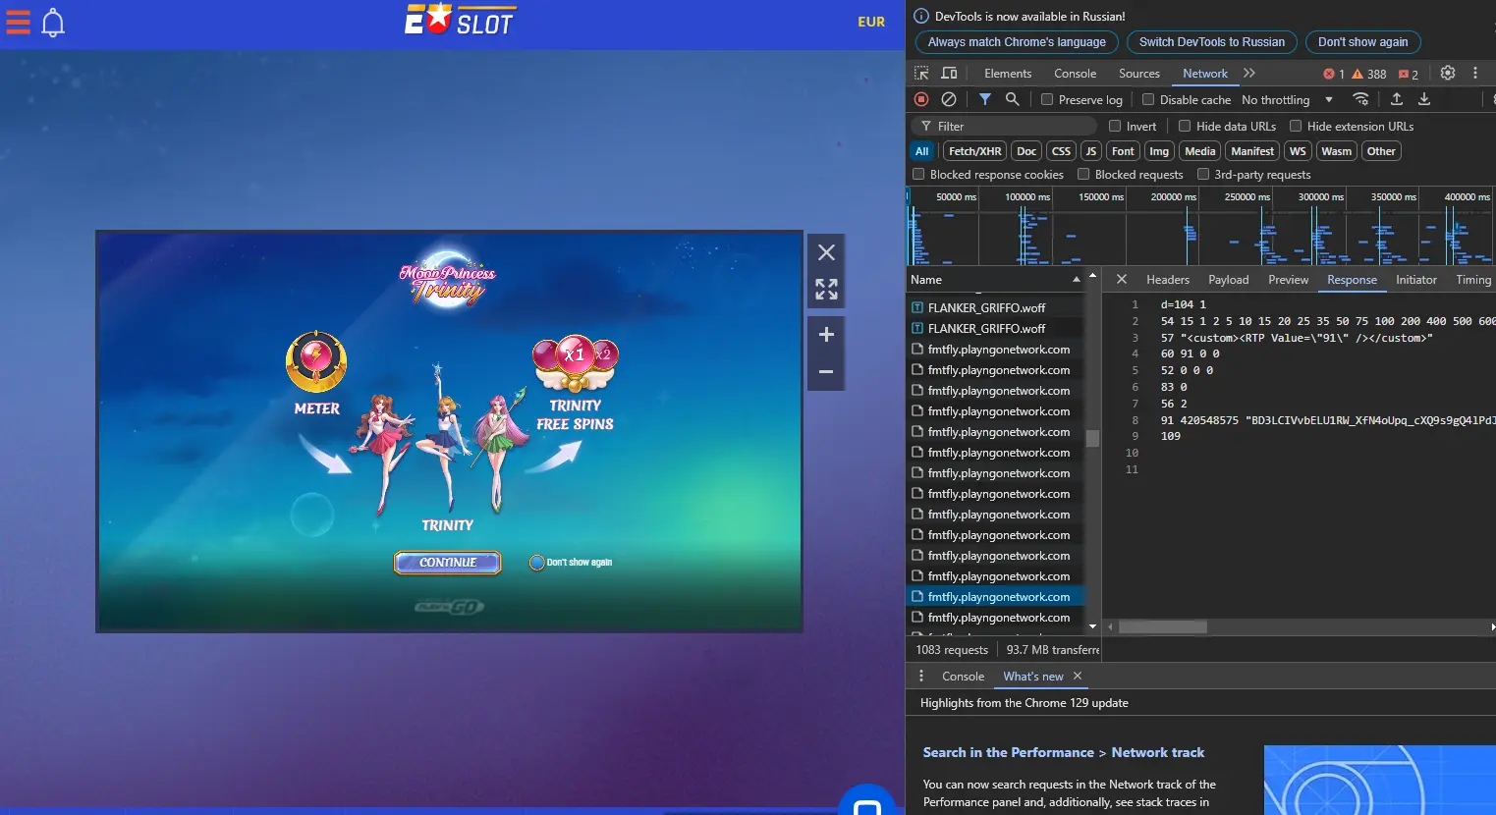Open the Headers tab
Screen dimensions: 1496x815
(1168, 279)
